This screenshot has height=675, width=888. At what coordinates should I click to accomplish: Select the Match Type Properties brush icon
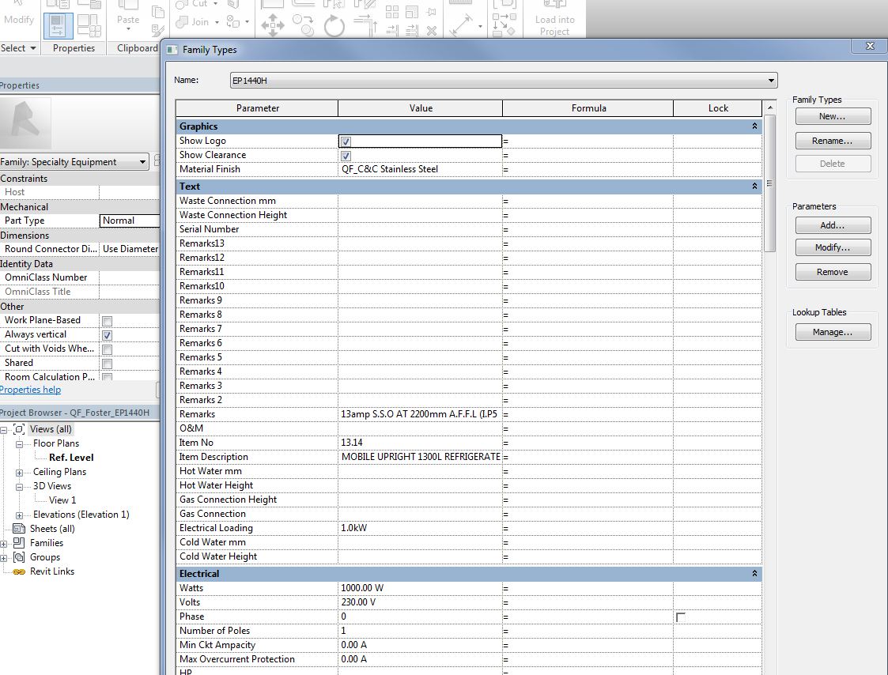157,30
